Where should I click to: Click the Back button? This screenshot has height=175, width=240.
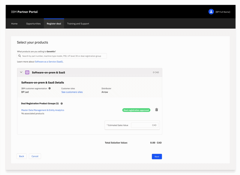pos(22,156)
